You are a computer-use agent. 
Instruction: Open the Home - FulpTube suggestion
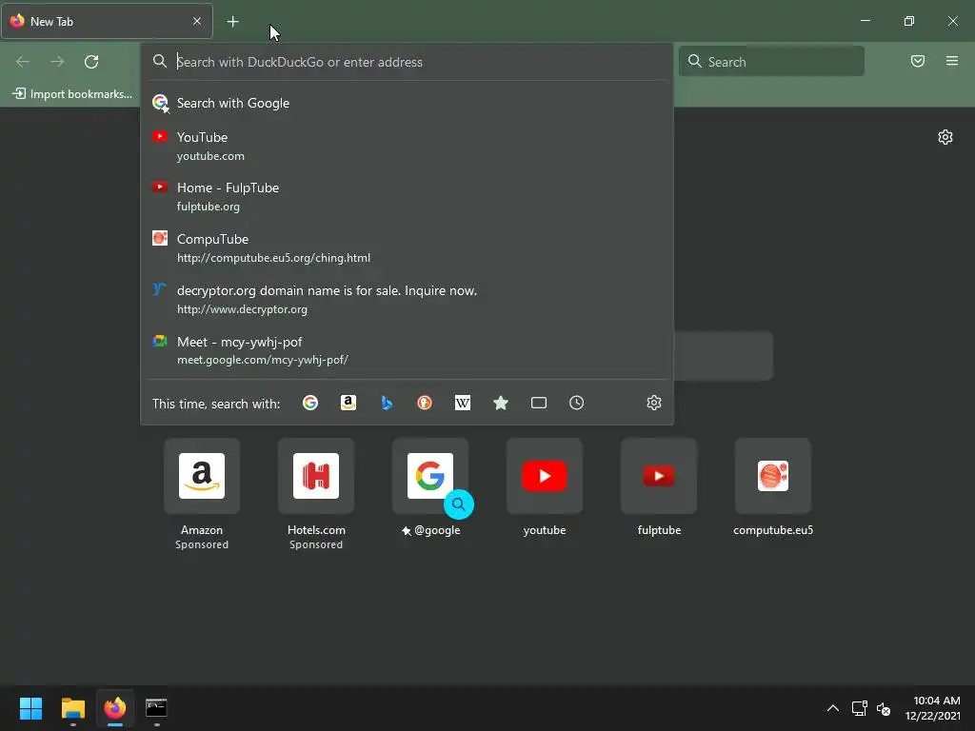(x=408, y=196)
